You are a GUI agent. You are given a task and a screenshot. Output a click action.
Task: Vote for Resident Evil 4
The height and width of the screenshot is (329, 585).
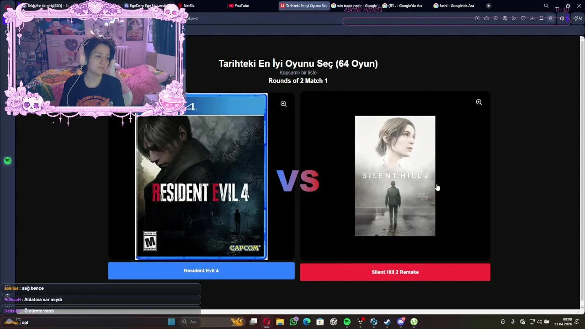pos(201,271)
